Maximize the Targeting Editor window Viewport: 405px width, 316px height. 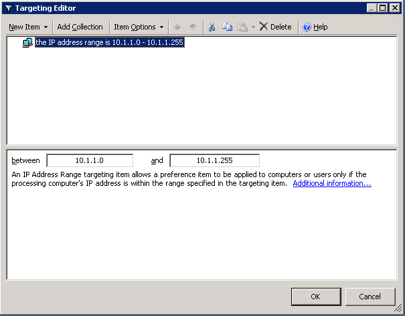point(381,8)
